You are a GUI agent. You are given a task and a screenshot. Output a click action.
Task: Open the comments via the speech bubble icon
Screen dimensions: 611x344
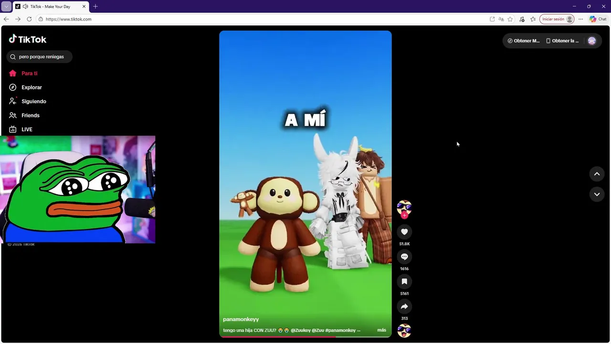coord(404,257)
